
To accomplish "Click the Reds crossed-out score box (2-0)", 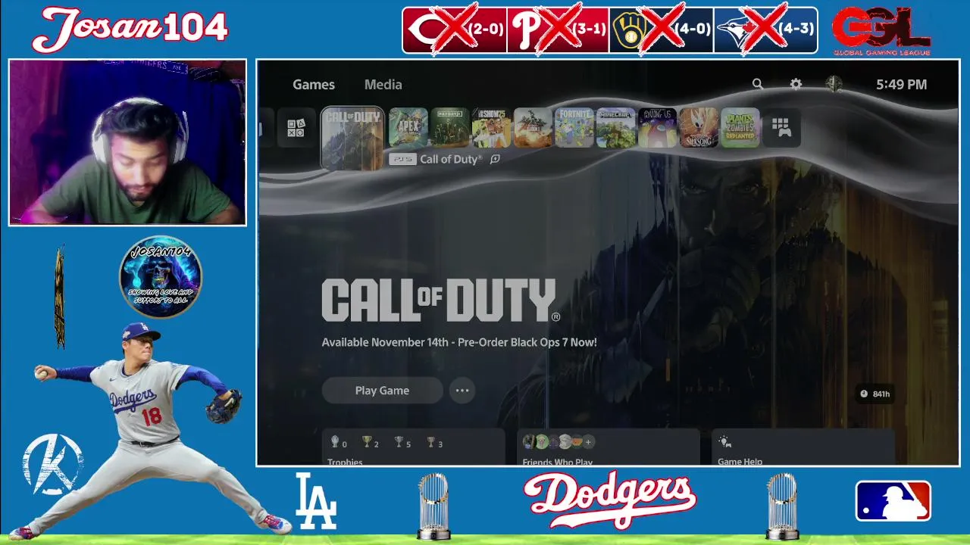I will pos(454,30).
